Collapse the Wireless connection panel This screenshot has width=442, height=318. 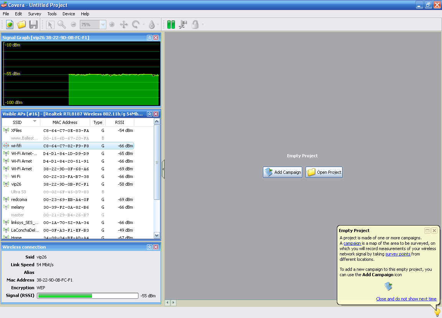pyautogui.click(x=150, y=247)
